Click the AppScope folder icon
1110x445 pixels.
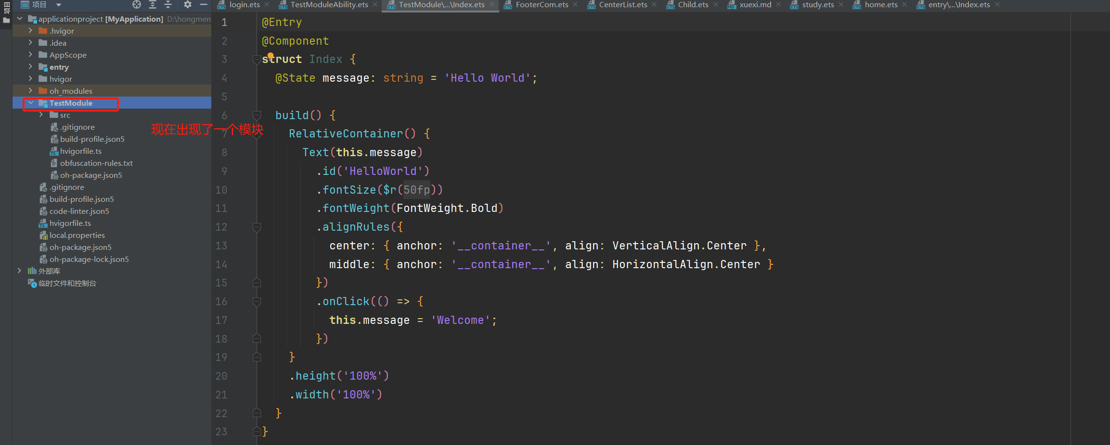[x=43, y=55]
